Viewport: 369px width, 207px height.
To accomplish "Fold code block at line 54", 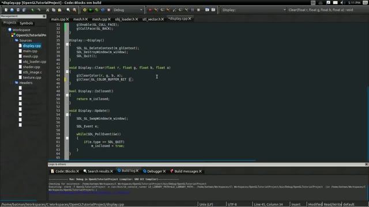I will (67, 114).
